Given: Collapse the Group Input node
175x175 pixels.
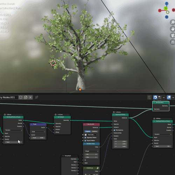Looking at the screenshot, I should coord(63,156).
